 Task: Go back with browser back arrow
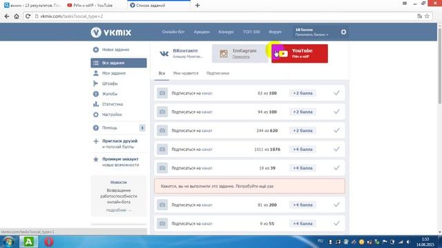coord(7,17)
